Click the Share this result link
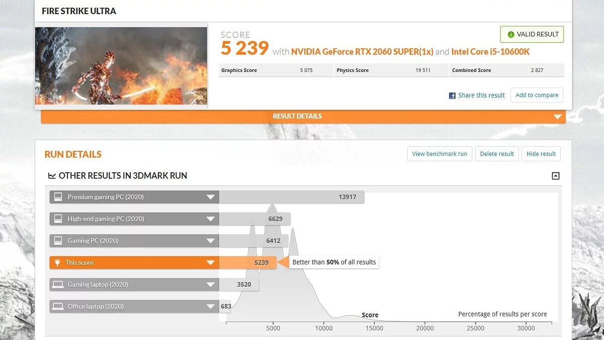This screenshot has width=604, height=340. 481,95
